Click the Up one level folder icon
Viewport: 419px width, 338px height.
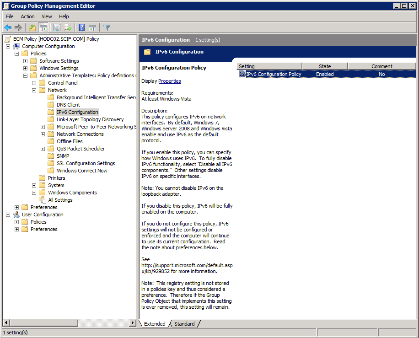click(x=32, y=27)
